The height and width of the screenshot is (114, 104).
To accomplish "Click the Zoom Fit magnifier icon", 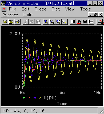I will coord(65,22).
